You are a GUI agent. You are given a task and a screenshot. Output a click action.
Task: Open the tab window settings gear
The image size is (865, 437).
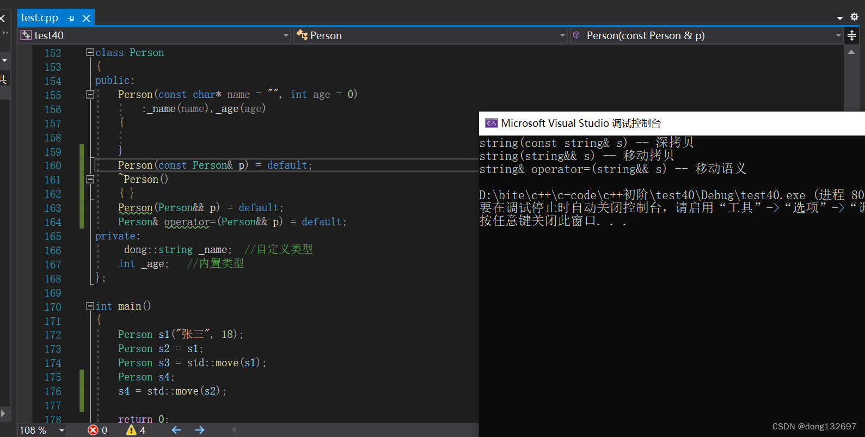pos(854,17)
